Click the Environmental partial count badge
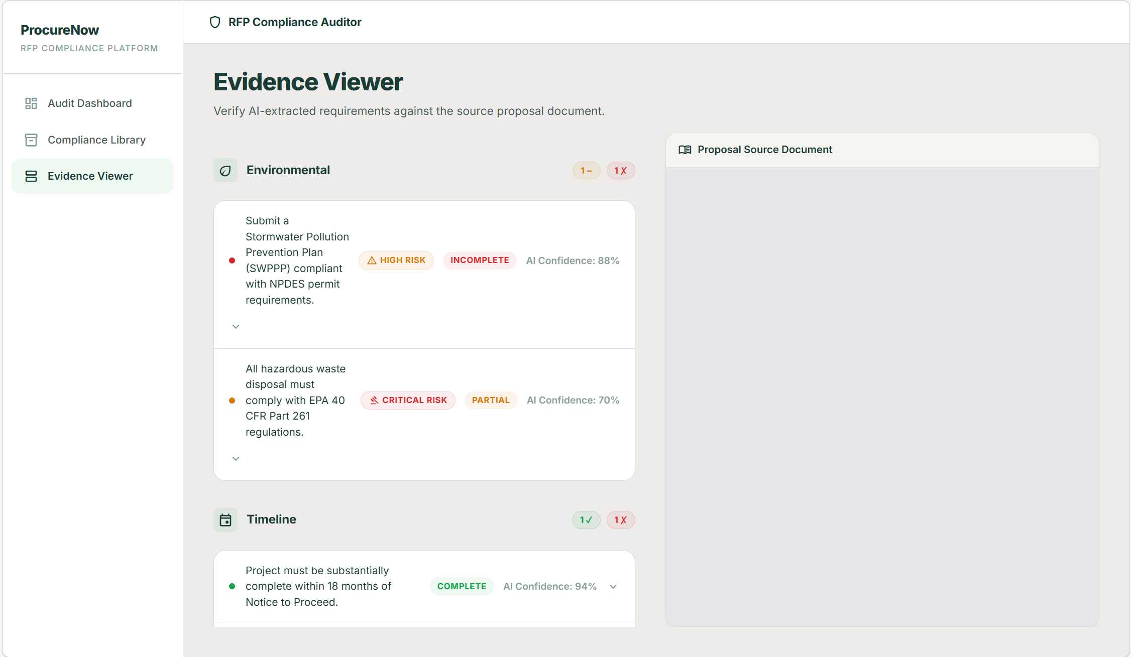This screenshot has height=657, width=1131. (x=586, y=171)
